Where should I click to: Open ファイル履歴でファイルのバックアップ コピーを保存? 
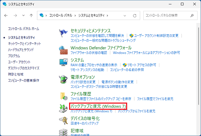(101, 99)
